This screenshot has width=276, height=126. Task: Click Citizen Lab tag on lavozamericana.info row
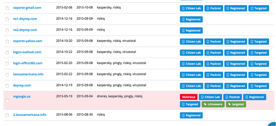click(x=191, y=75)
